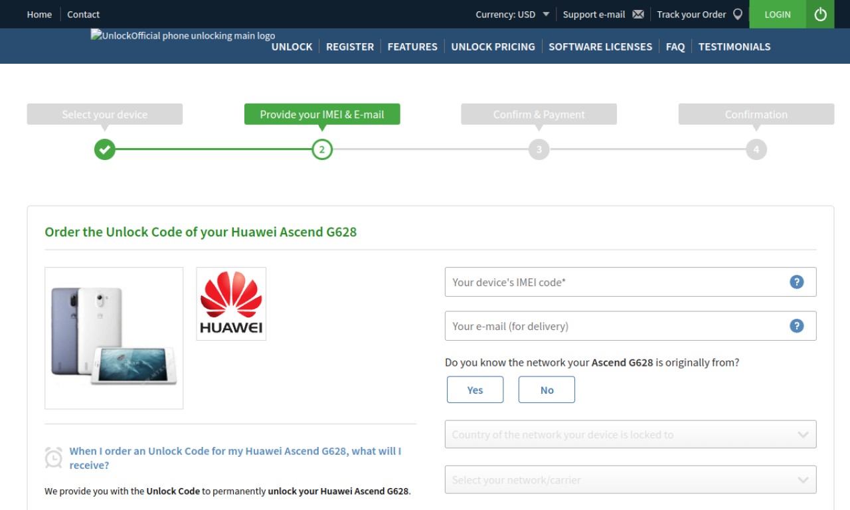This screenshot has width=850, height=510.
Task: Click the power icon next to Login
Action: (820, 14)
